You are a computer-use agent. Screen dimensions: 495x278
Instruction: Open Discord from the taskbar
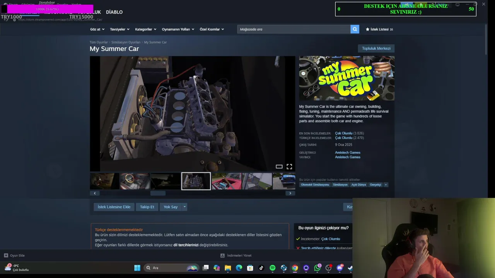pyautogui.click(x=340, y=268)
